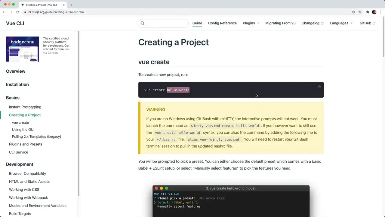Click Changelog external link icon
The image size is (385, 217).
coord(322,23)
